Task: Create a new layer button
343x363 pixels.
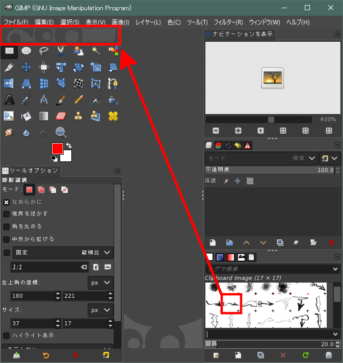Action: click(213, 243)
